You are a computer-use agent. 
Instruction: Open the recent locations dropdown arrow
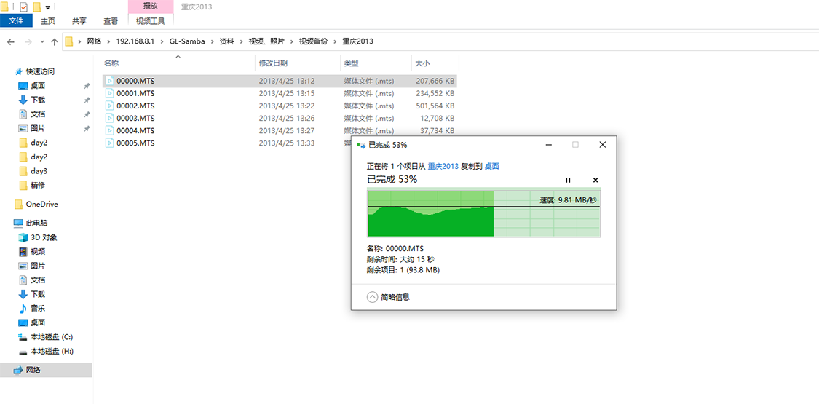tap(42, 42)
